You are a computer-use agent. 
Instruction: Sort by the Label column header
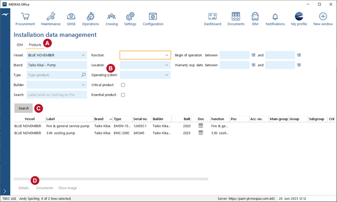point(70,119)
